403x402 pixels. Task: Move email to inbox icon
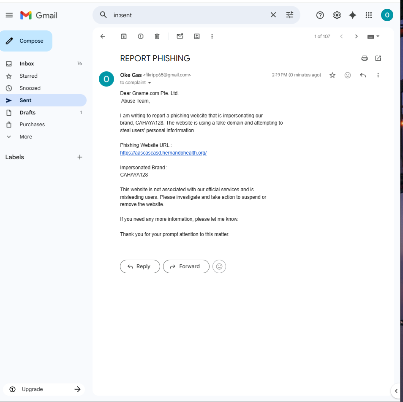click(197, 36)
